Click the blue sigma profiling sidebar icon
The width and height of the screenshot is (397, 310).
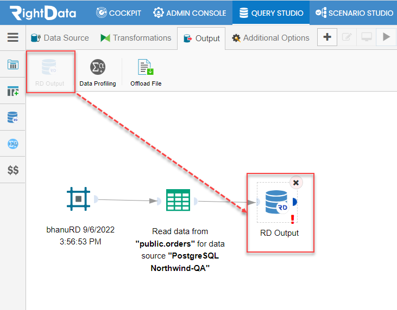12,144
